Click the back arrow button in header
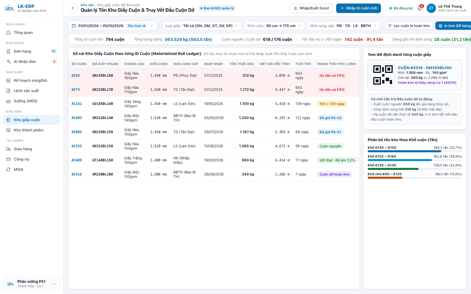Image resolution: width=471 pixels, height=294 pixels. point(72,8)
